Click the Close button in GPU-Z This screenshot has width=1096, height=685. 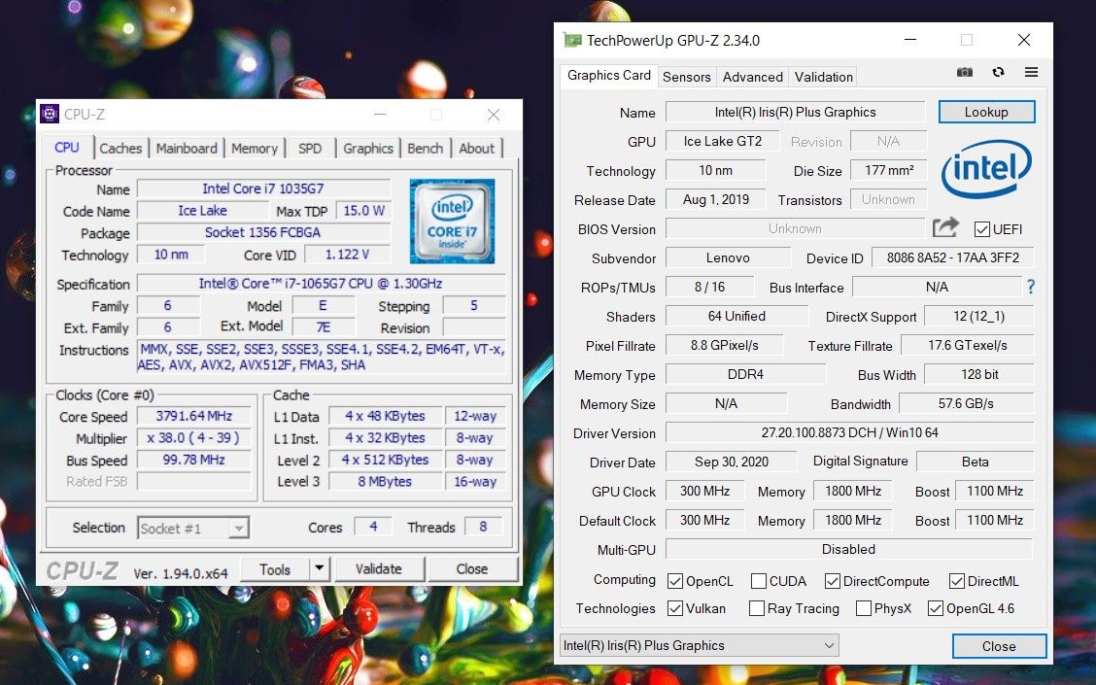[999, 646]
